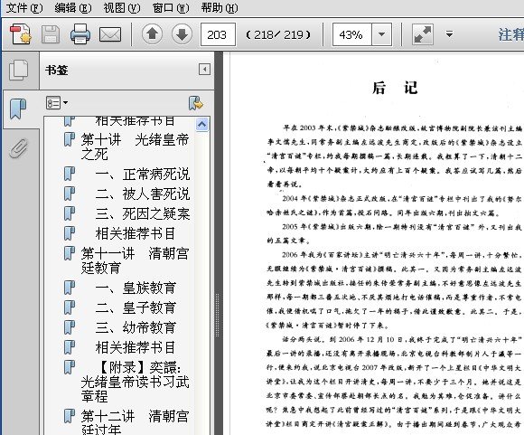Open the 视图 menu
The image size is (524, 435).
coord(122,7)
